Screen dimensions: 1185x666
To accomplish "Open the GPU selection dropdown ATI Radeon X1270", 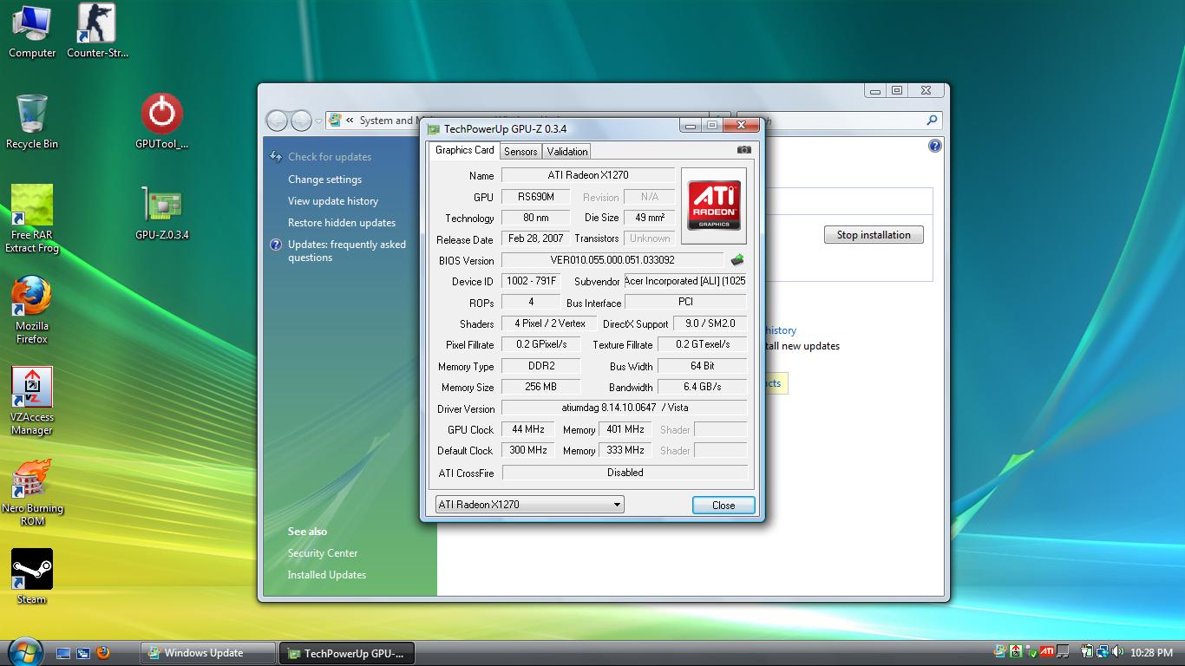I will click(529, 505).
